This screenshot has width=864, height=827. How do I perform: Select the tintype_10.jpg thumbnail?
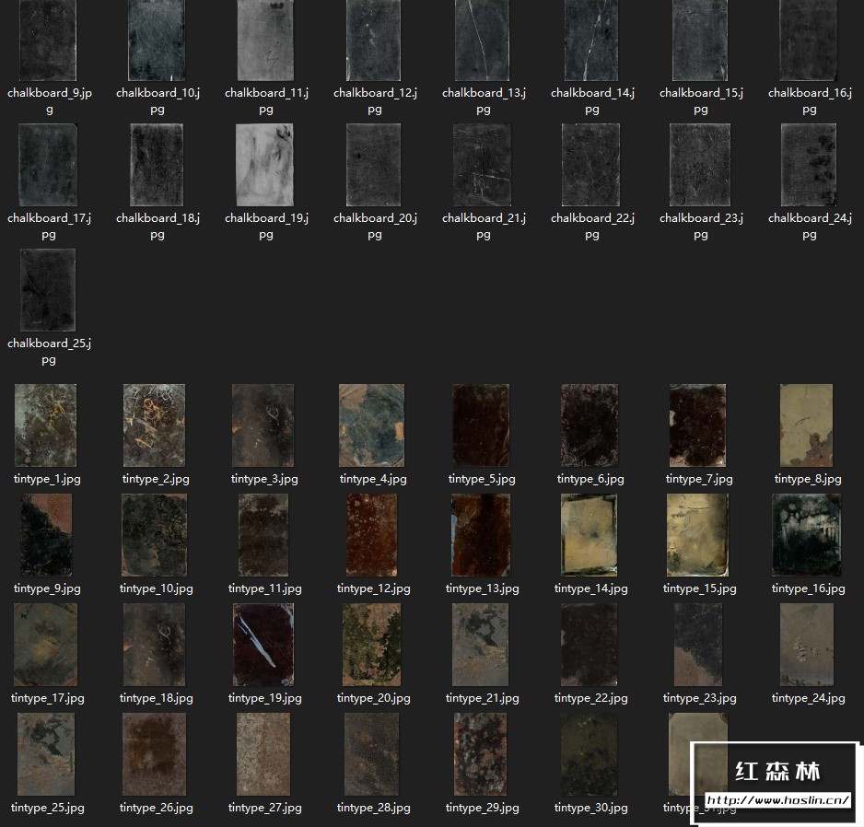point(155,535)
